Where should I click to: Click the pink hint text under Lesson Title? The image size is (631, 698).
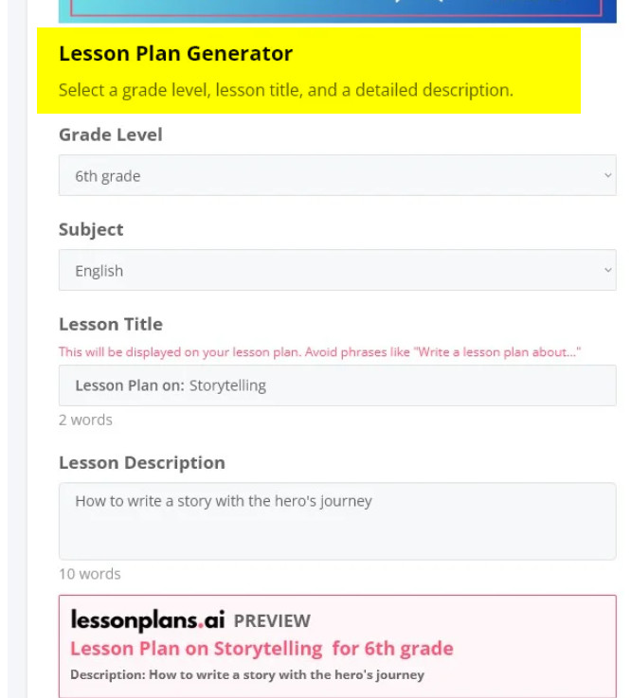319,352
